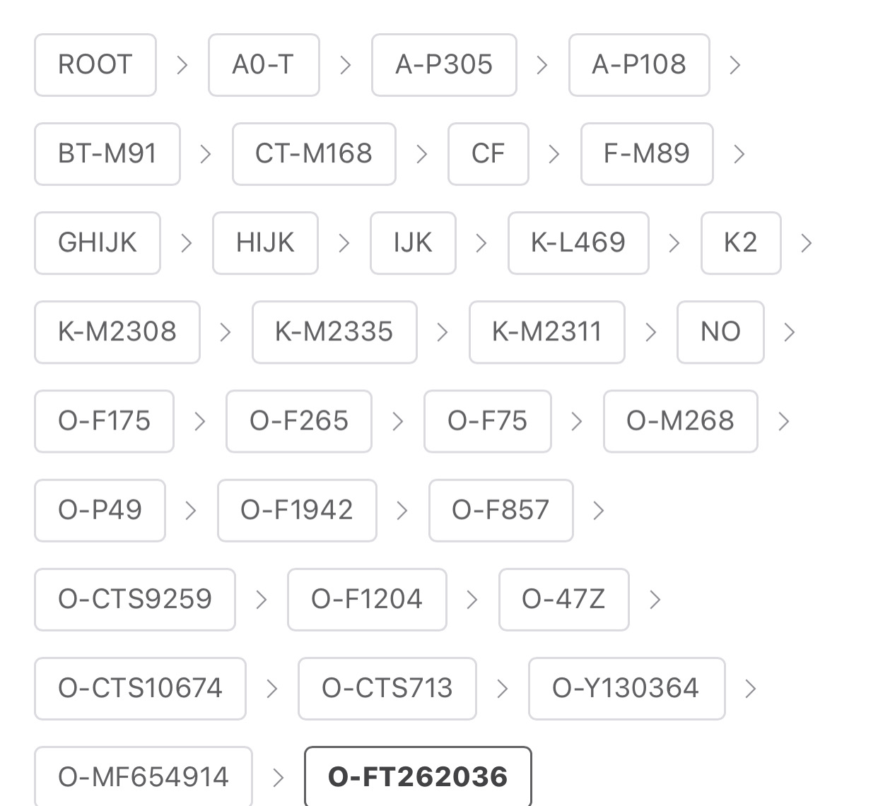Click the ROOT breadcrumb button

click(95, 65)
